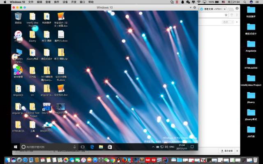The width and height of the screenshot is (263, 164).
Task: Close the Chrome downloads bar
Action: (237, 151)
